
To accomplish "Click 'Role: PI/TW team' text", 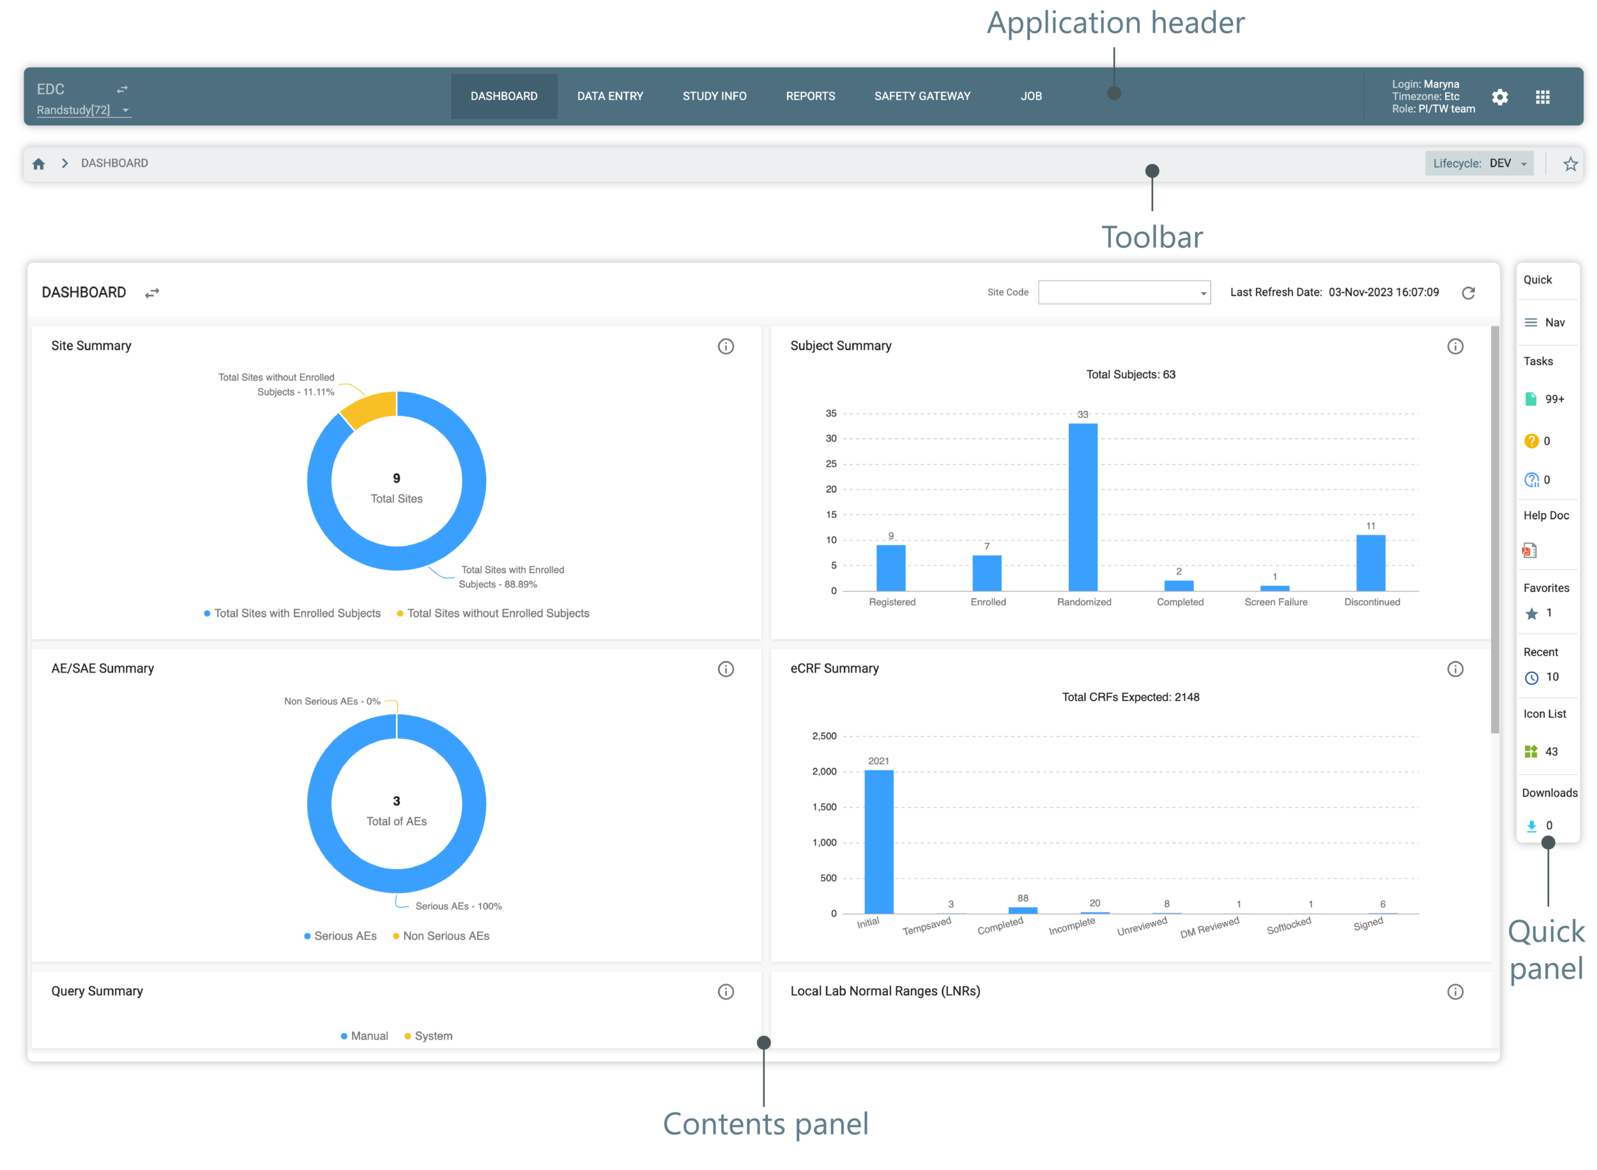I will pos(1433,109).
